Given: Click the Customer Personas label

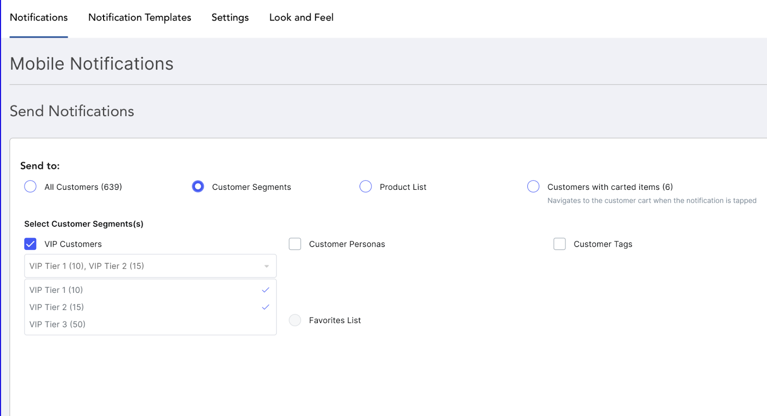Looking at the screenshot, I should click(x=347, y=244).
